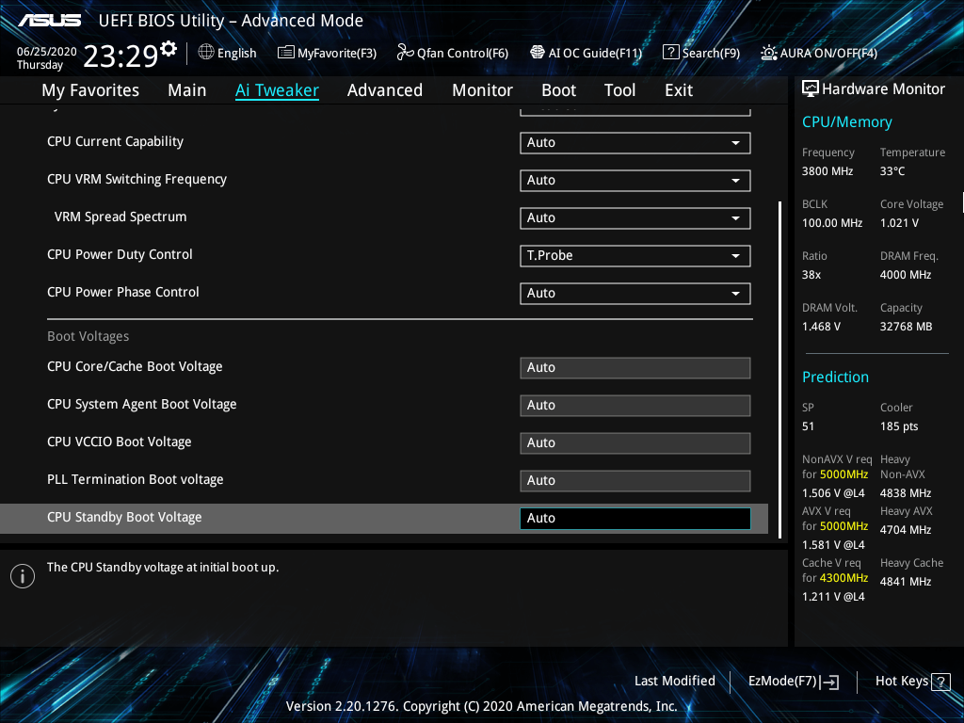964x723 pixels.
Task: Click the 185 pts cooler score
Action: (899, 426)
